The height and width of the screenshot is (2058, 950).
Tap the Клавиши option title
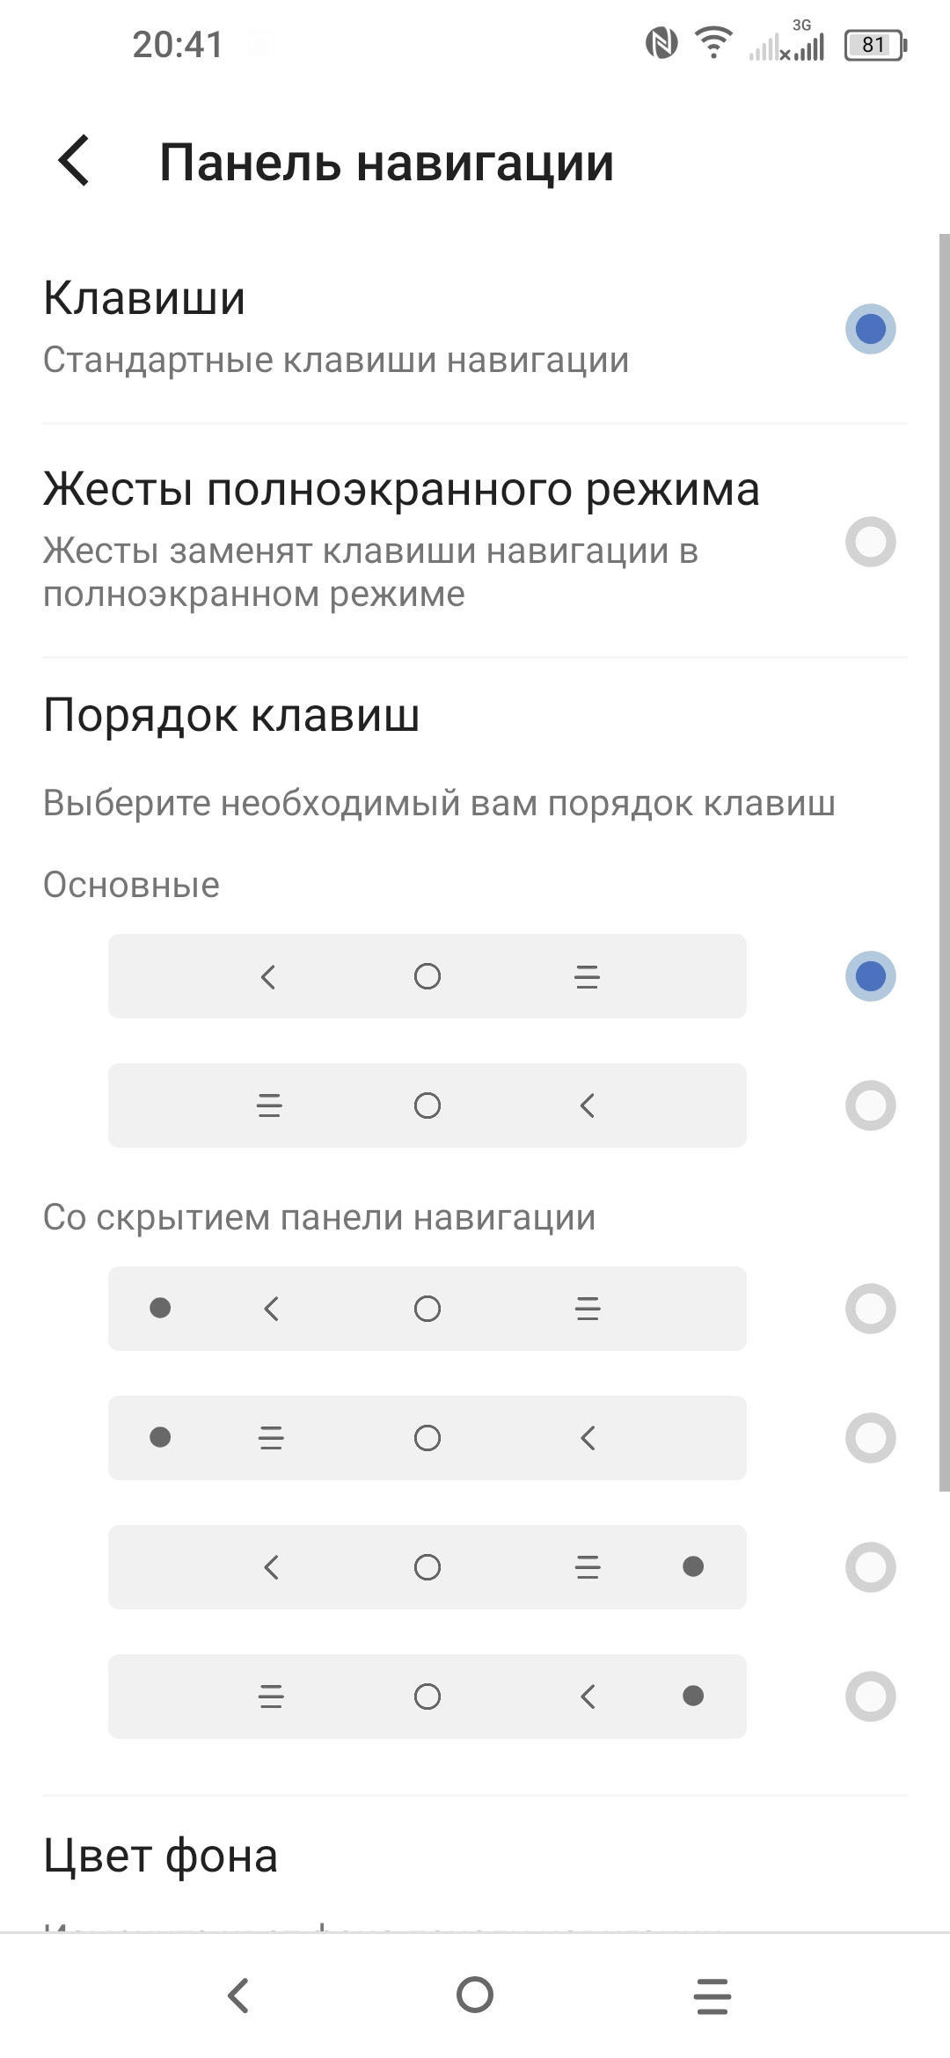144,298
